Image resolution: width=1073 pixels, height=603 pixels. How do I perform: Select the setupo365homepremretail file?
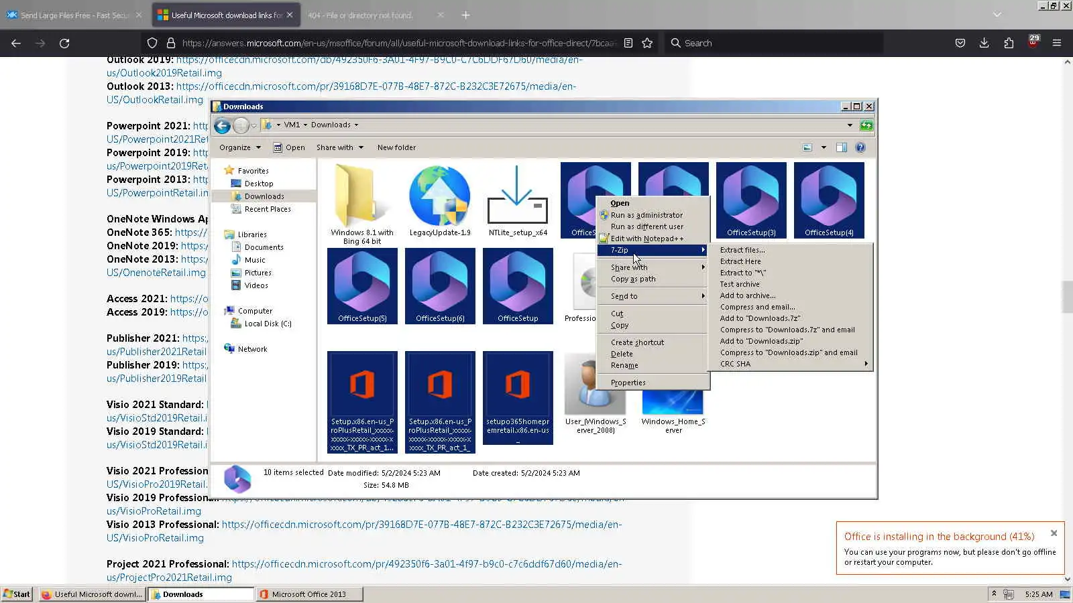(518, 398)
